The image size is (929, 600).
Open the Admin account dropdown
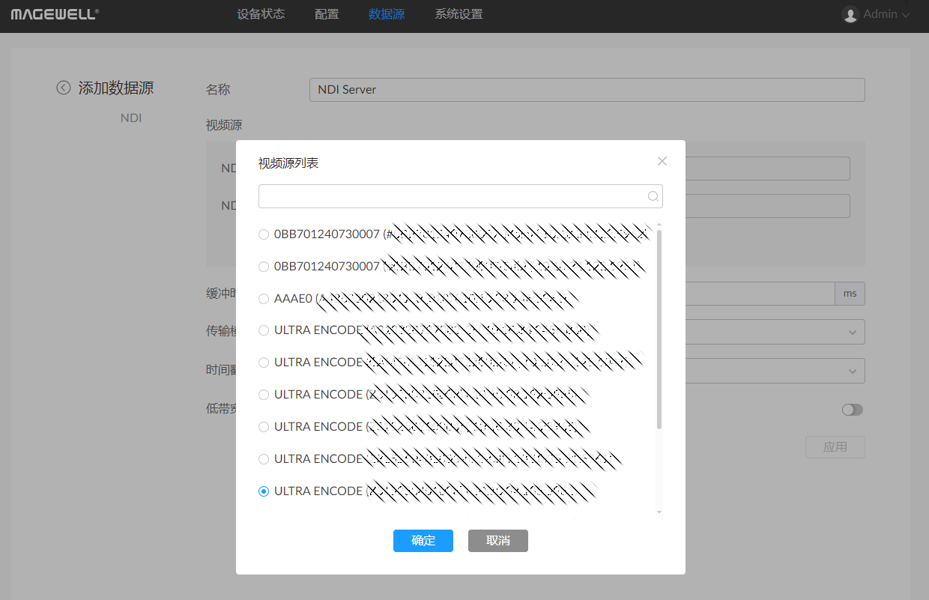click(876, 14)
